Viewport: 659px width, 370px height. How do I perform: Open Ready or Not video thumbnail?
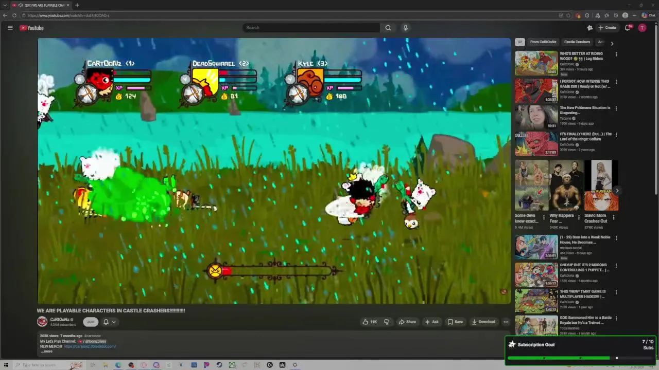pyautogui.click(x=536, y=90)
